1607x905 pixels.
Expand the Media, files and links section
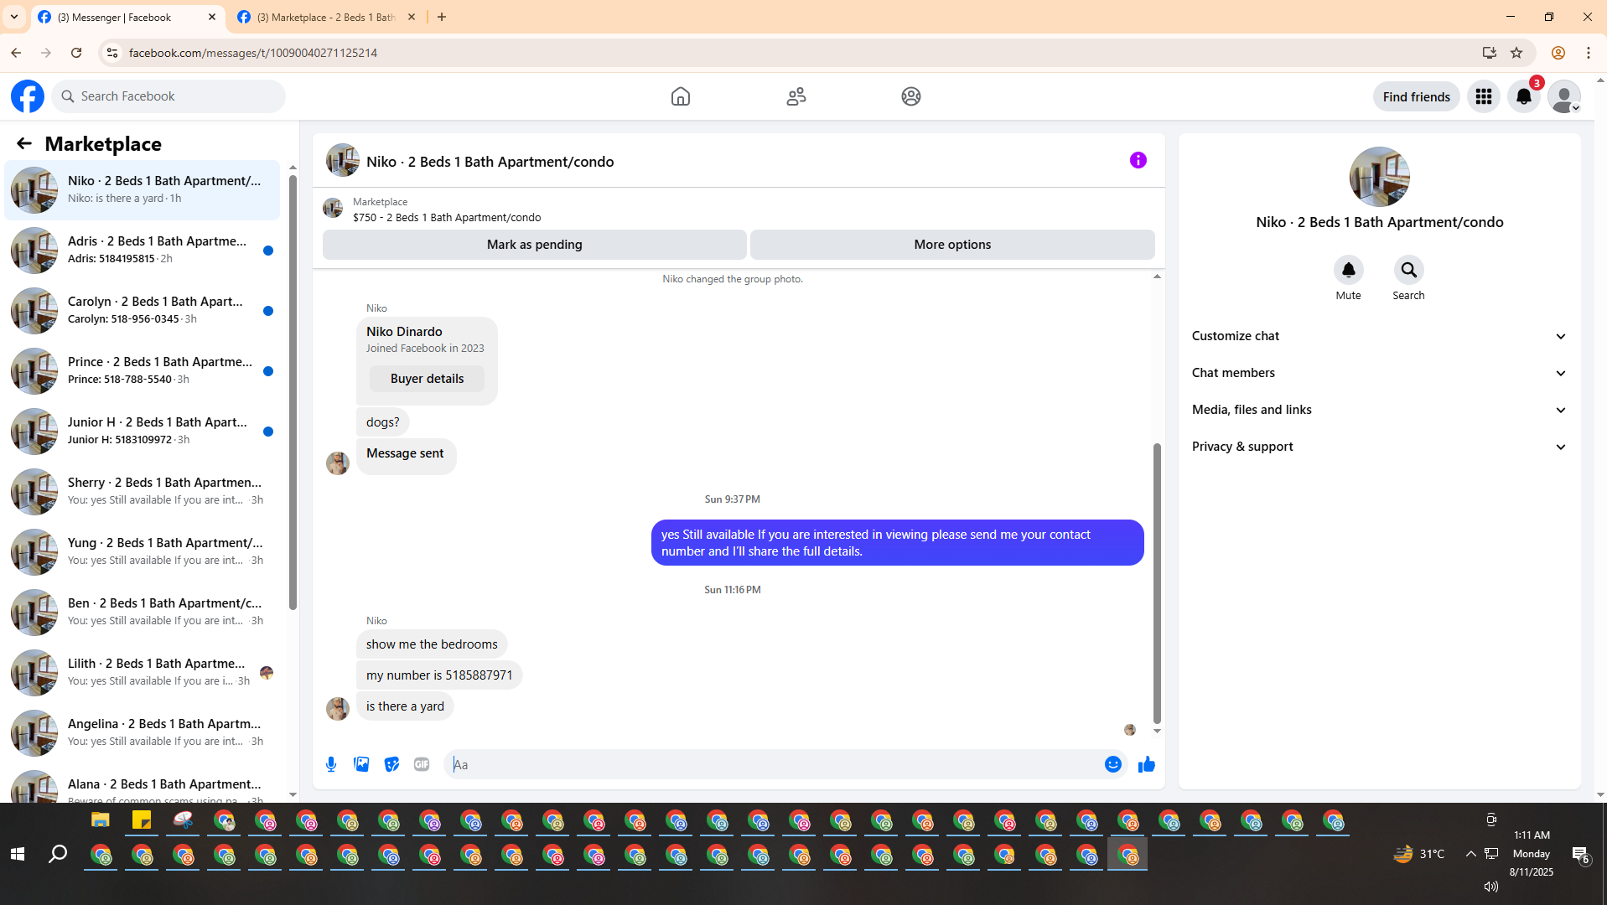(x=1379, y=410)
